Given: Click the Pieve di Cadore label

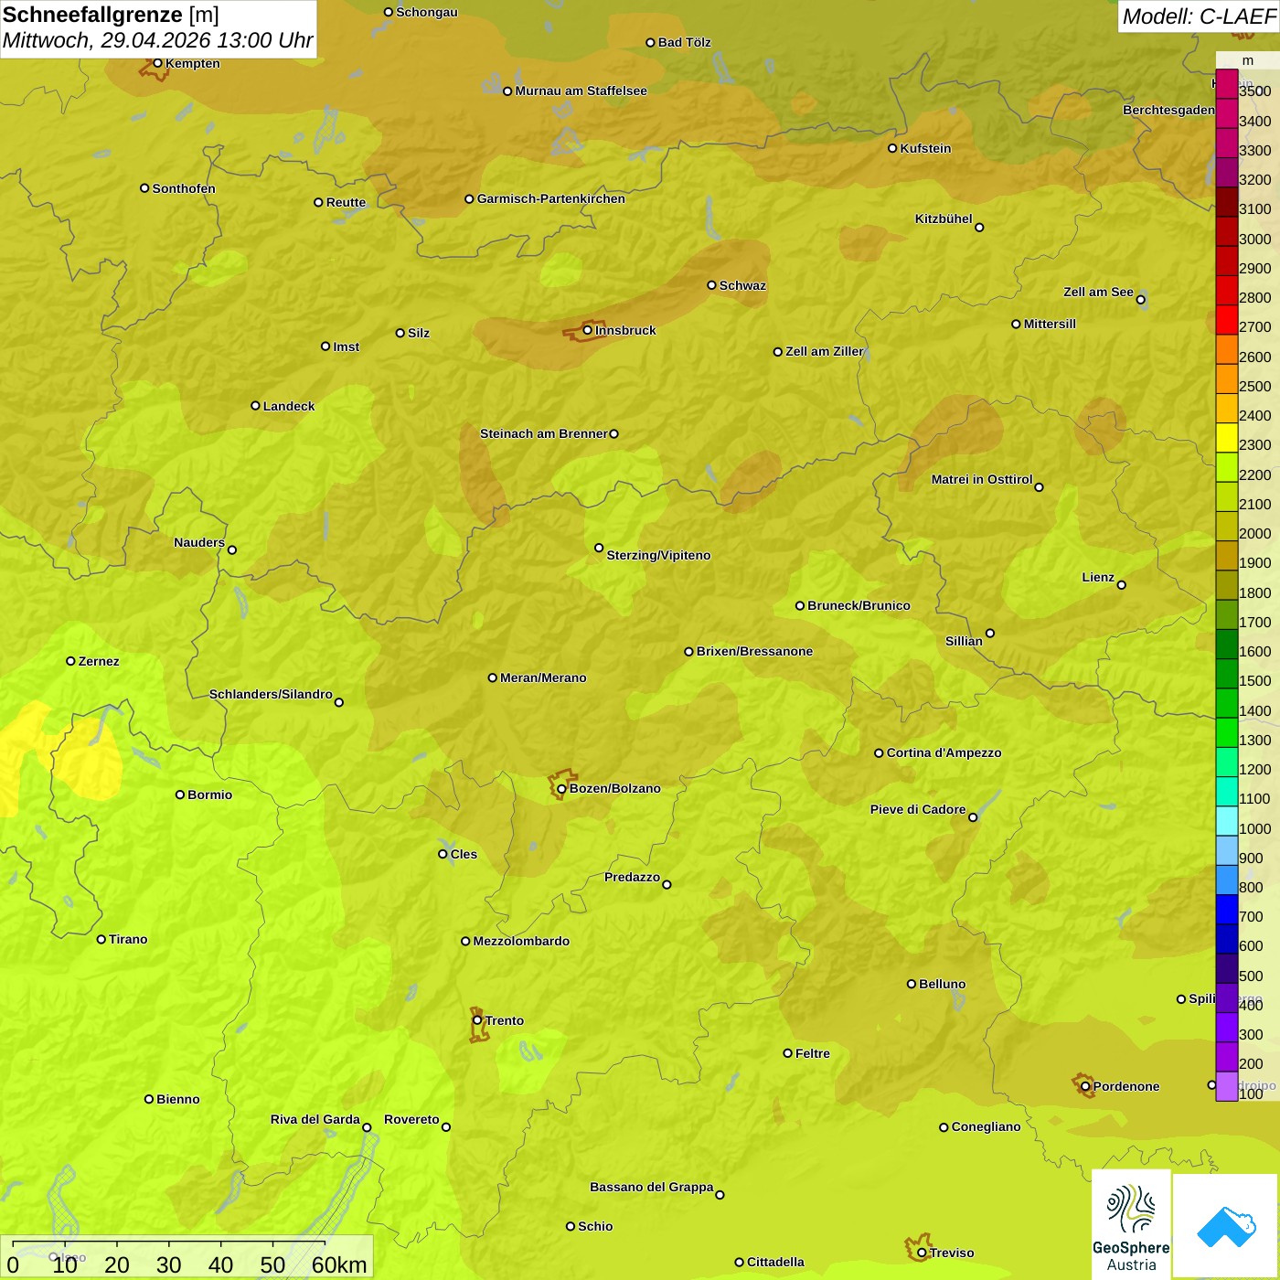Looking at the screenshot, I should coord(918,809).
